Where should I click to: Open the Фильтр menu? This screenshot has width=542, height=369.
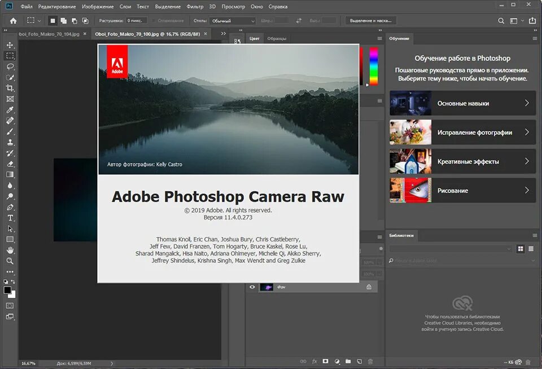pos(195,7)
